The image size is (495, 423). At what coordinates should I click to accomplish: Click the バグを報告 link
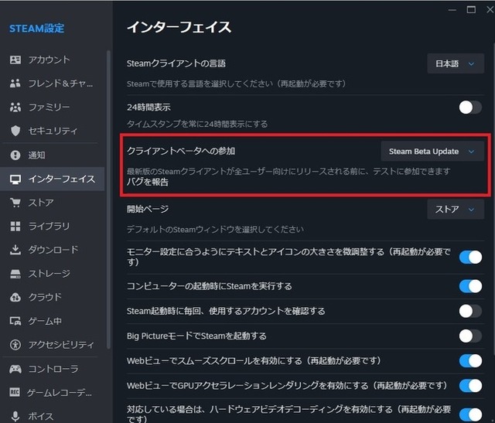click(x=148, y=183)
